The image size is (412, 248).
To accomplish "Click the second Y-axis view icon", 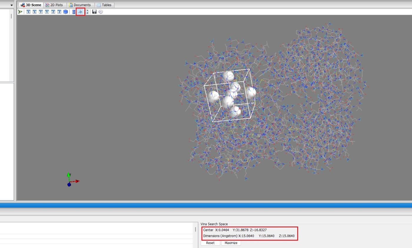I will (47, 12).
